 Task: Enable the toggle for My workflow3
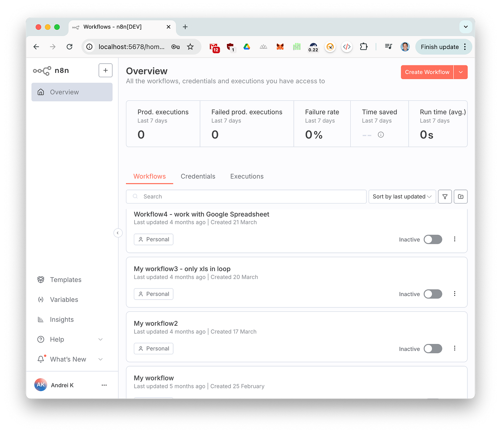coord(433,294)
